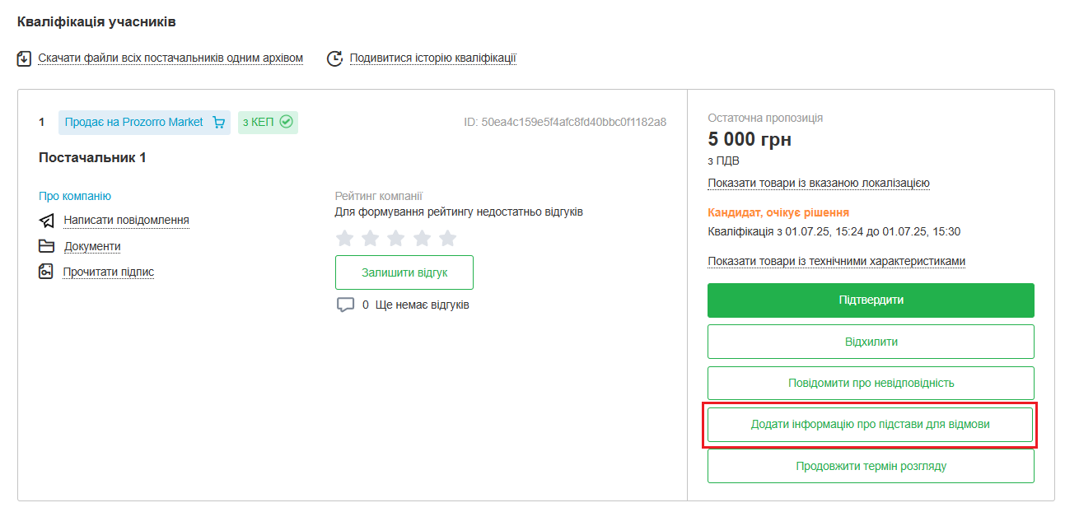Screen dimensions: 1065x512
Task: Click the download archive file icon
Action: point(24,58)
